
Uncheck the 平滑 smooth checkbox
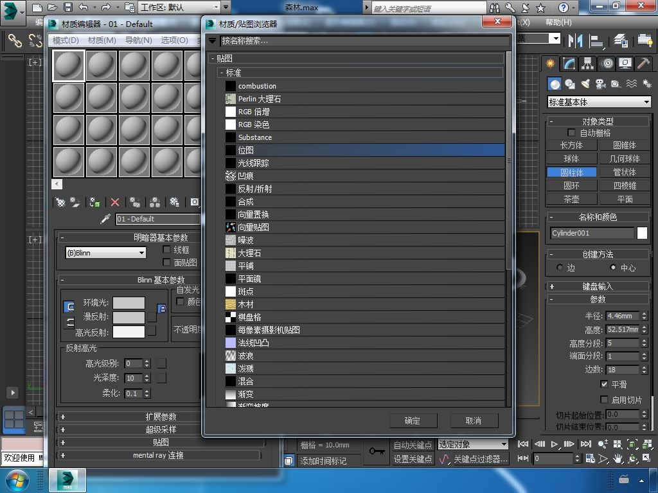604,384
